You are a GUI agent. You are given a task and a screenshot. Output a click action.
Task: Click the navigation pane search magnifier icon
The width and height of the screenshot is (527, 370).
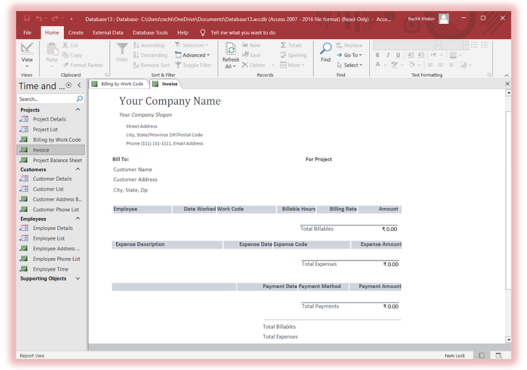point(80,99)
